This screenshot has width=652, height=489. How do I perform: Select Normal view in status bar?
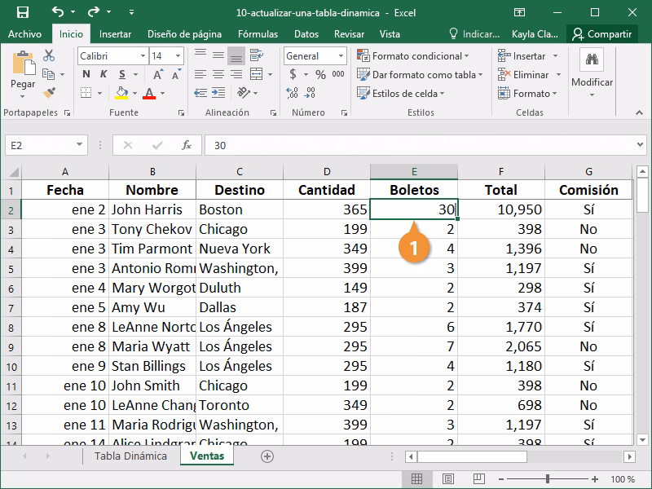click(x=416, y=479)
